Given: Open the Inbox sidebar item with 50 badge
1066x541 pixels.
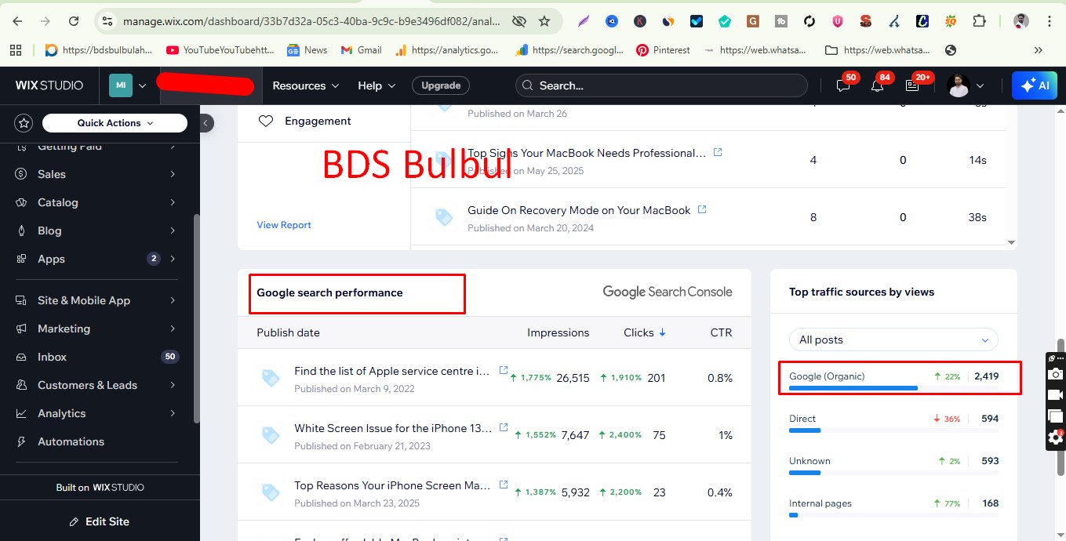Looking at the screenshot, I should [52, 357].
